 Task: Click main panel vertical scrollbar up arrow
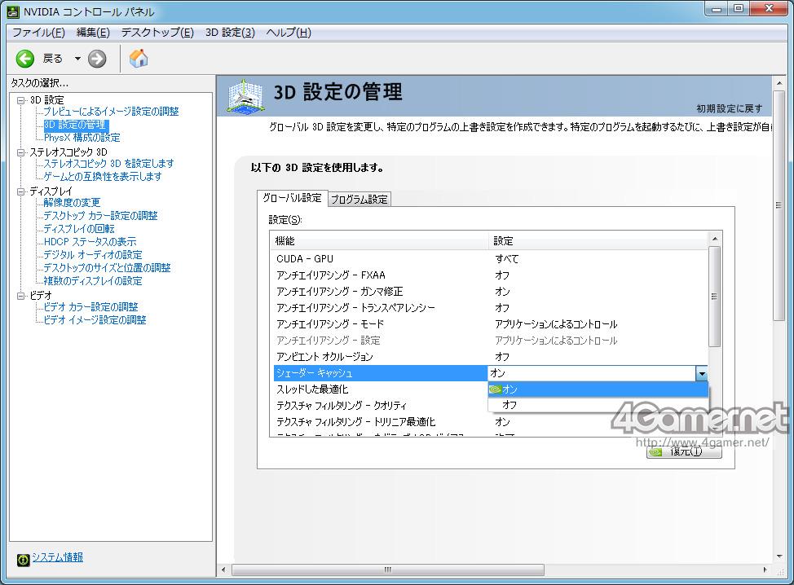779,83
